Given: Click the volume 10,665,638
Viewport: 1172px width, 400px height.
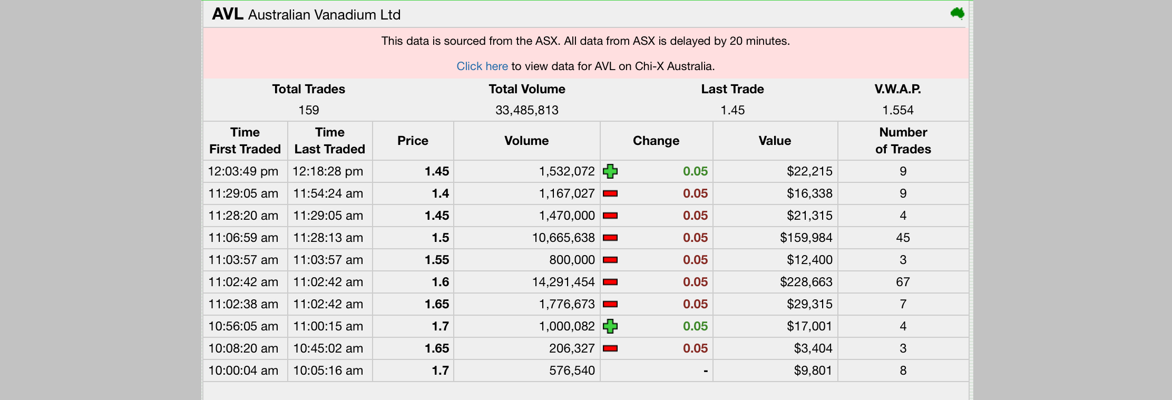Looking at the screenshot, I should (x=563, y=238).
